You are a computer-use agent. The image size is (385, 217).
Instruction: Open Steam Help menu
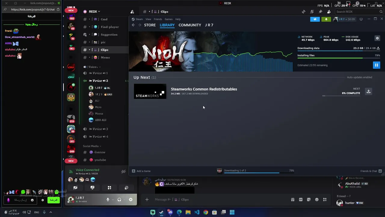178,19
